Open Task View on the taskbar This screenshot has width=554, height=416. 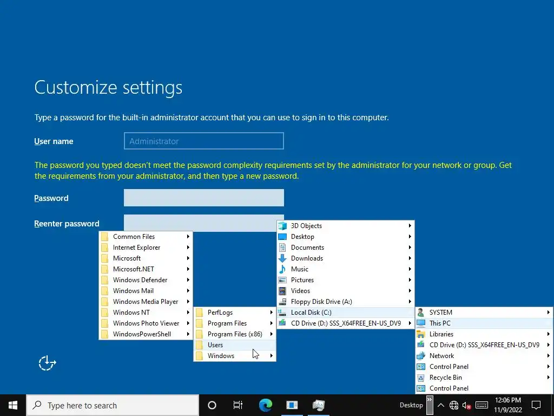click(x=238, y=405)
